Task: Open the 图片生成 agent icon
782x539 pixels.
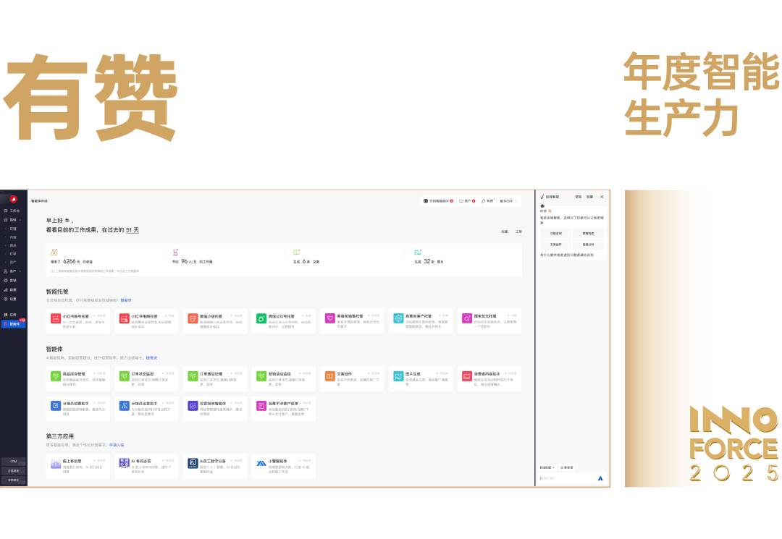Action: pos(399,376)
